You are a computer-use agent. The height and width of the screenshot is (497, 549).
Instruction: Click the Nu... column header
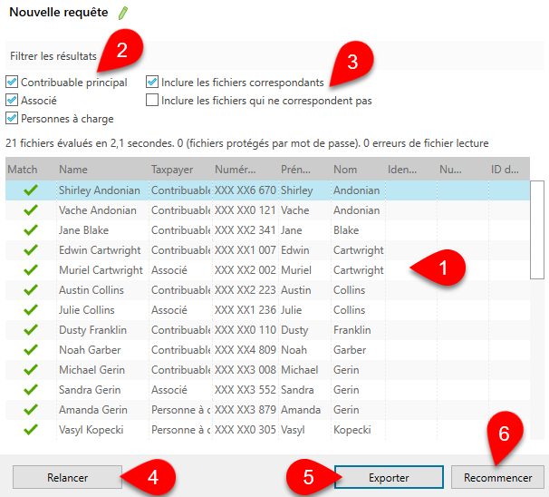463,170
